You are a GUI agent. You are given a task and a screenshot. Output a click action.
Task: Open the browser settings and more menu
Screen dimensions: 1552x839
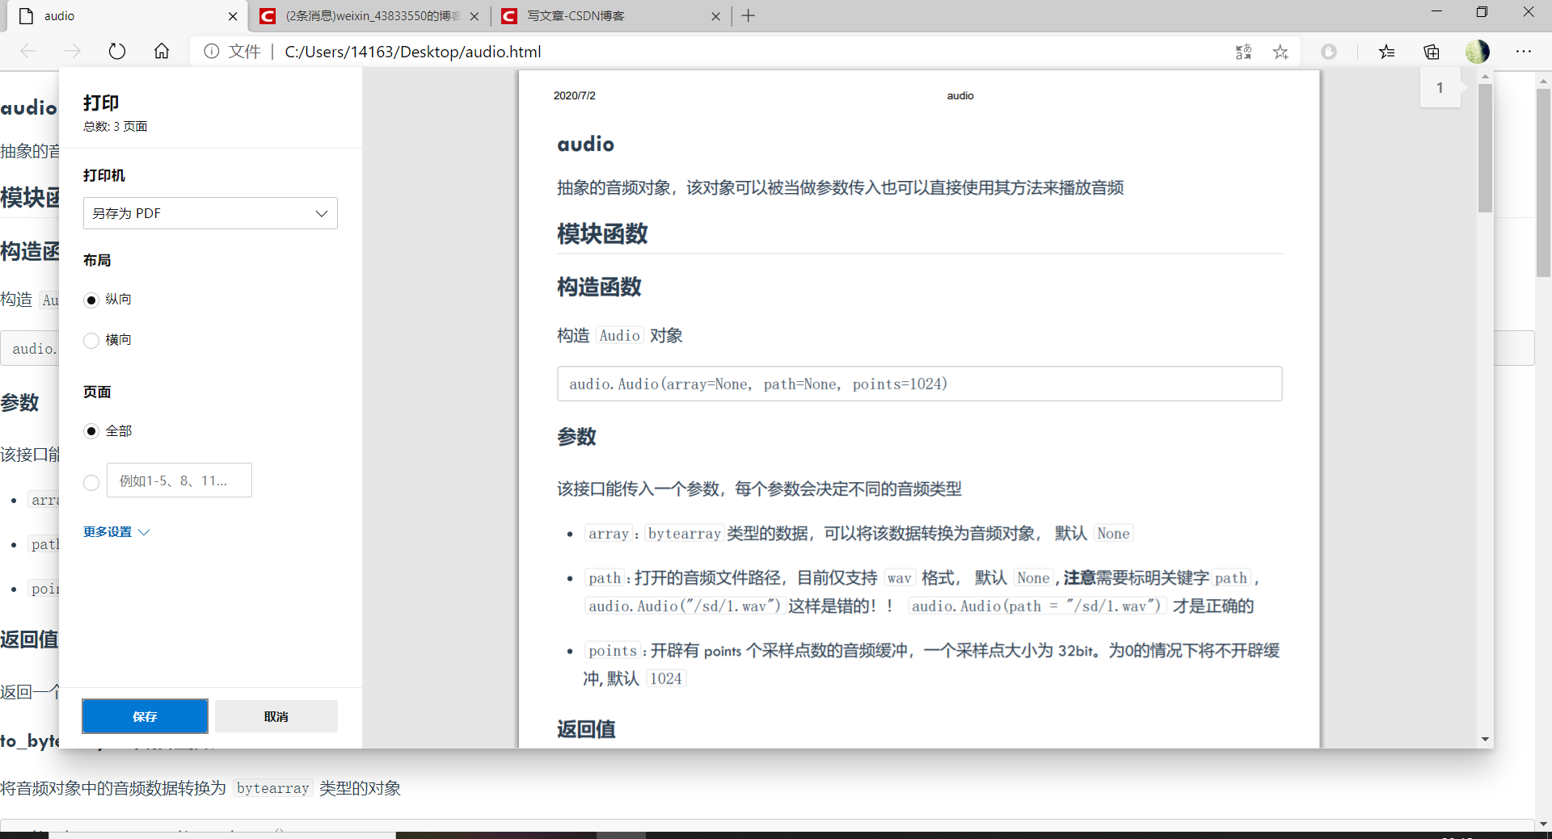click(1524, 52)
